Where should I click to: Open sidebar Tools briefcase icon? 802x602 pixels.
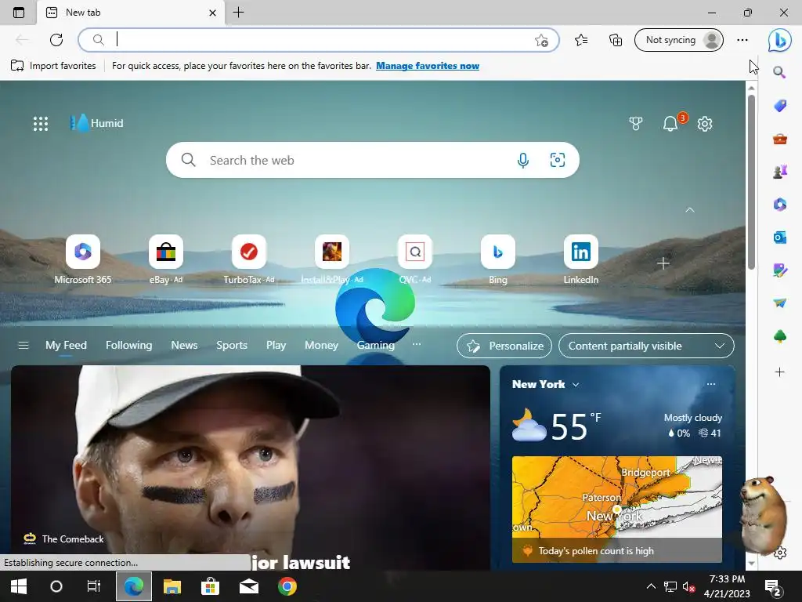[779, 138]
